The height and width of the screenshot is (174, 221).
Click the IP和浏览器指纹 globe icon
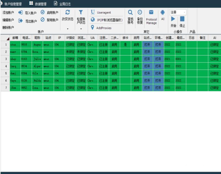click(x=93, y=20)
